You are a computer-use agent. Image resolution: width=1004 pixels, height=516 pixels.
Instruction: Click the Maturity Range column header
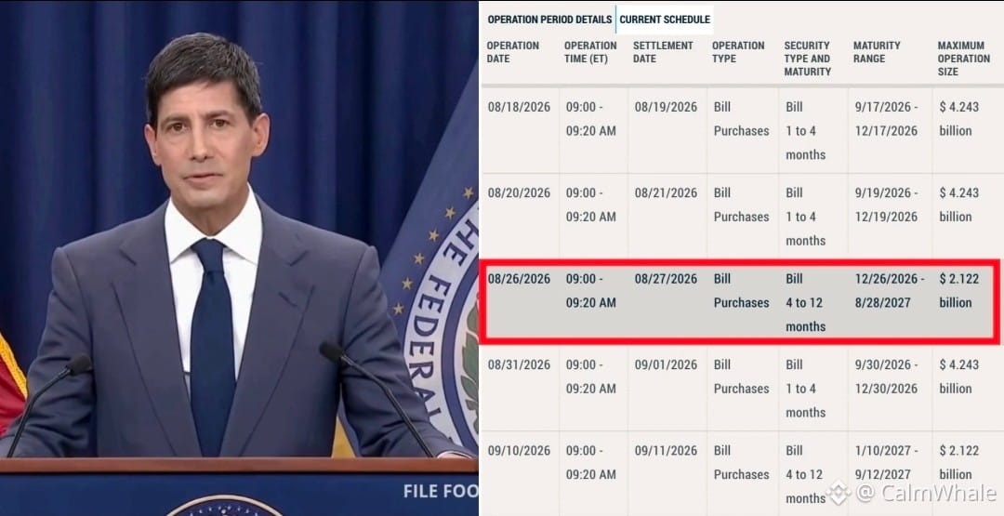[877, 52]
